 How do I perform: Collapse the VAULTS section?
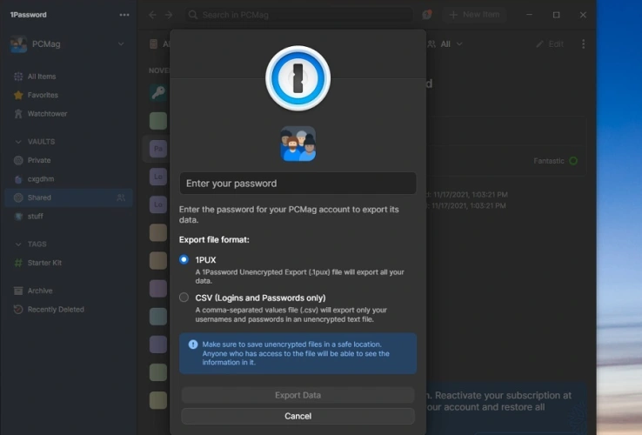[19, 142]
